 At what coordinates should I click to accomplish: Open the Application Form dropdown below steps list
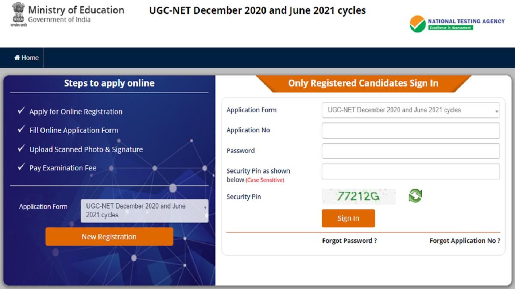tap(144, 210)
